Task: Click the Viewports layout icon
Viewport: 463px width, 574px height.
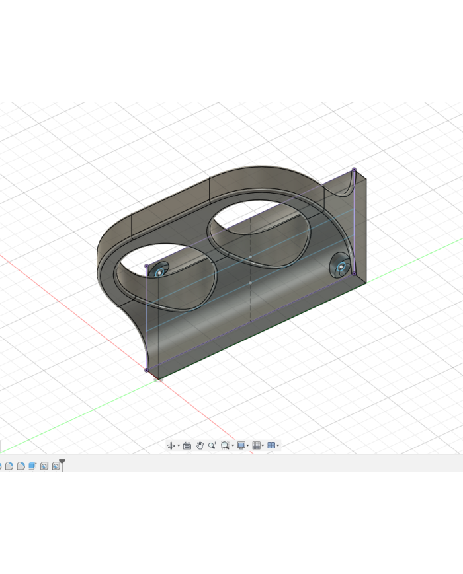Action: [x=271, y=446]
